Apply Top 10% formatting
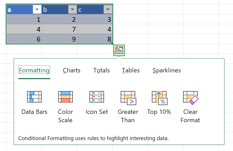The image size is (233, 151). (x=159, y=103)
